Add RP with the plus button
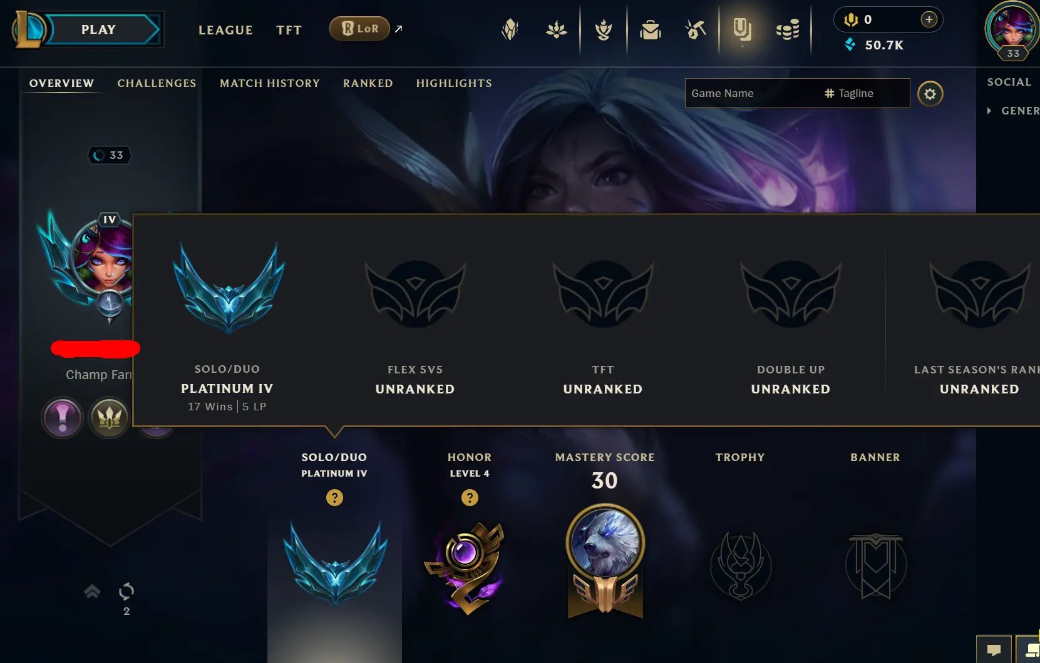Viewport: 1040px width, 663px height. tap(929, 19)
